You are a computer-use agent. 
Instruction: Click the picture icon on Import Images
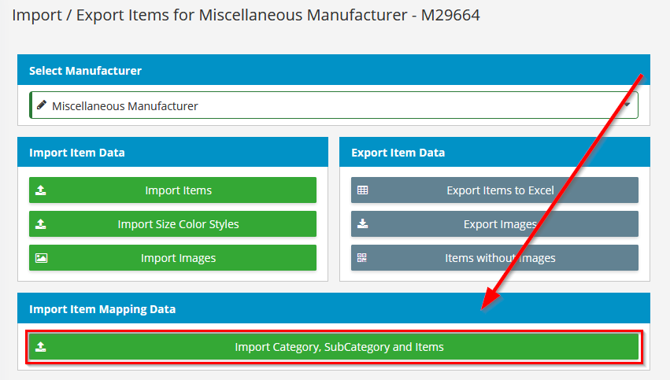41,258
